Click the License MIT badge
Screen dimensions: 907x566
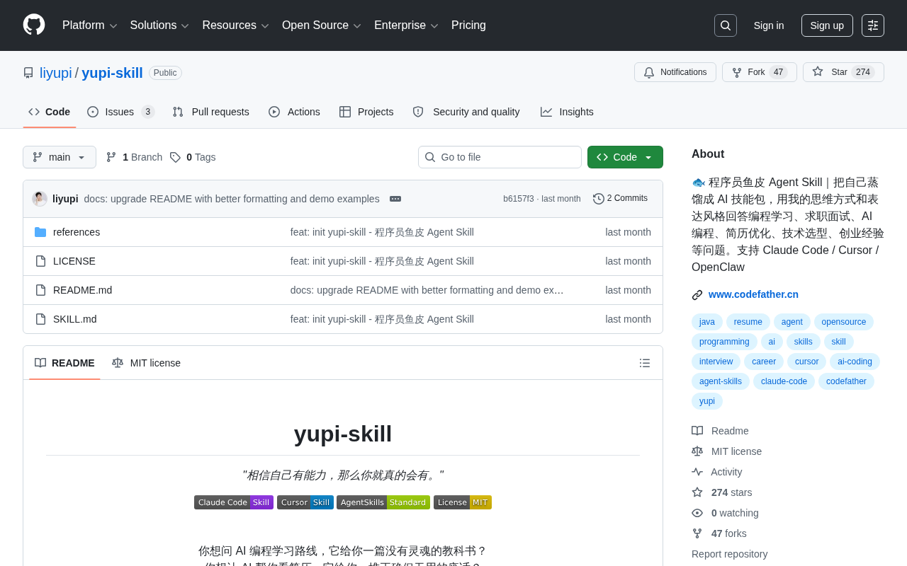463,502
